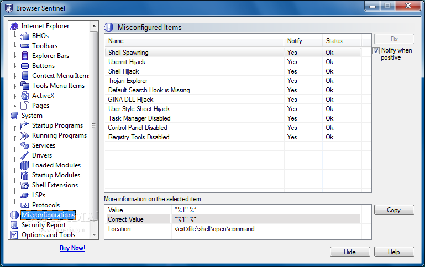Click the Shell Extensions icon
Screen dimensions: 425x267
click(25, 185)
